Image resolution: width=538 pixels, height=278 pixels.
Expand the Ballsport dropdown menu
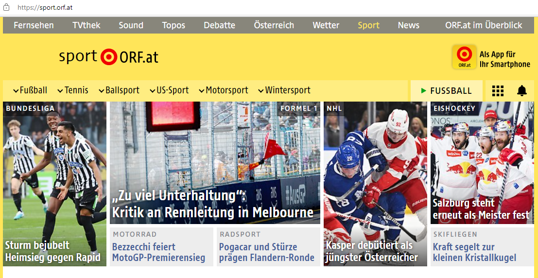(119, 90)
